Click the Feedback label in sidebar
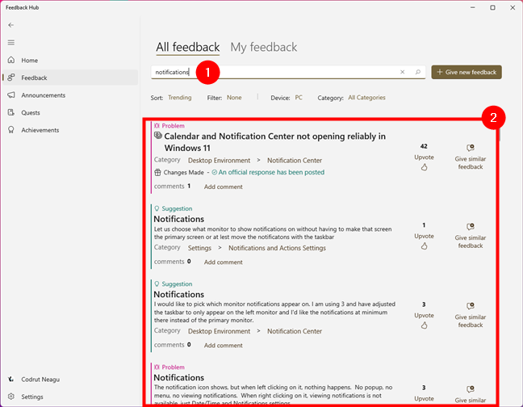Viewport: 523px width, 407px height. 34,78
